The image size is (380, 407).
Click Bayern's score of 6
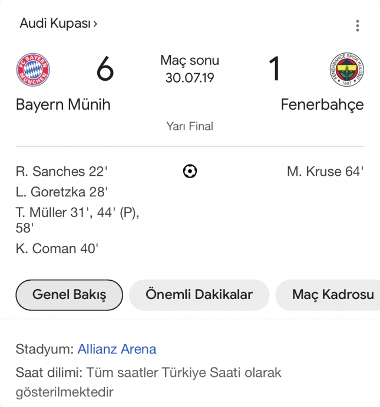[105, 70]
